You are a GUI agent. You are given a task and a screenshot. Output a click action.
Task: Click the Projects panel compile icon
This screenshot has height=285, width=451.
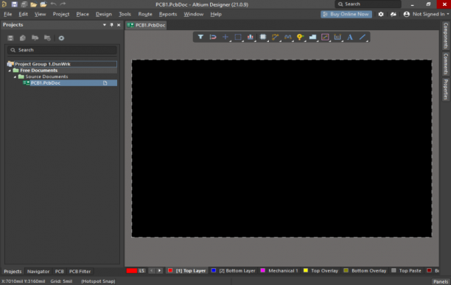click(23, 38)
